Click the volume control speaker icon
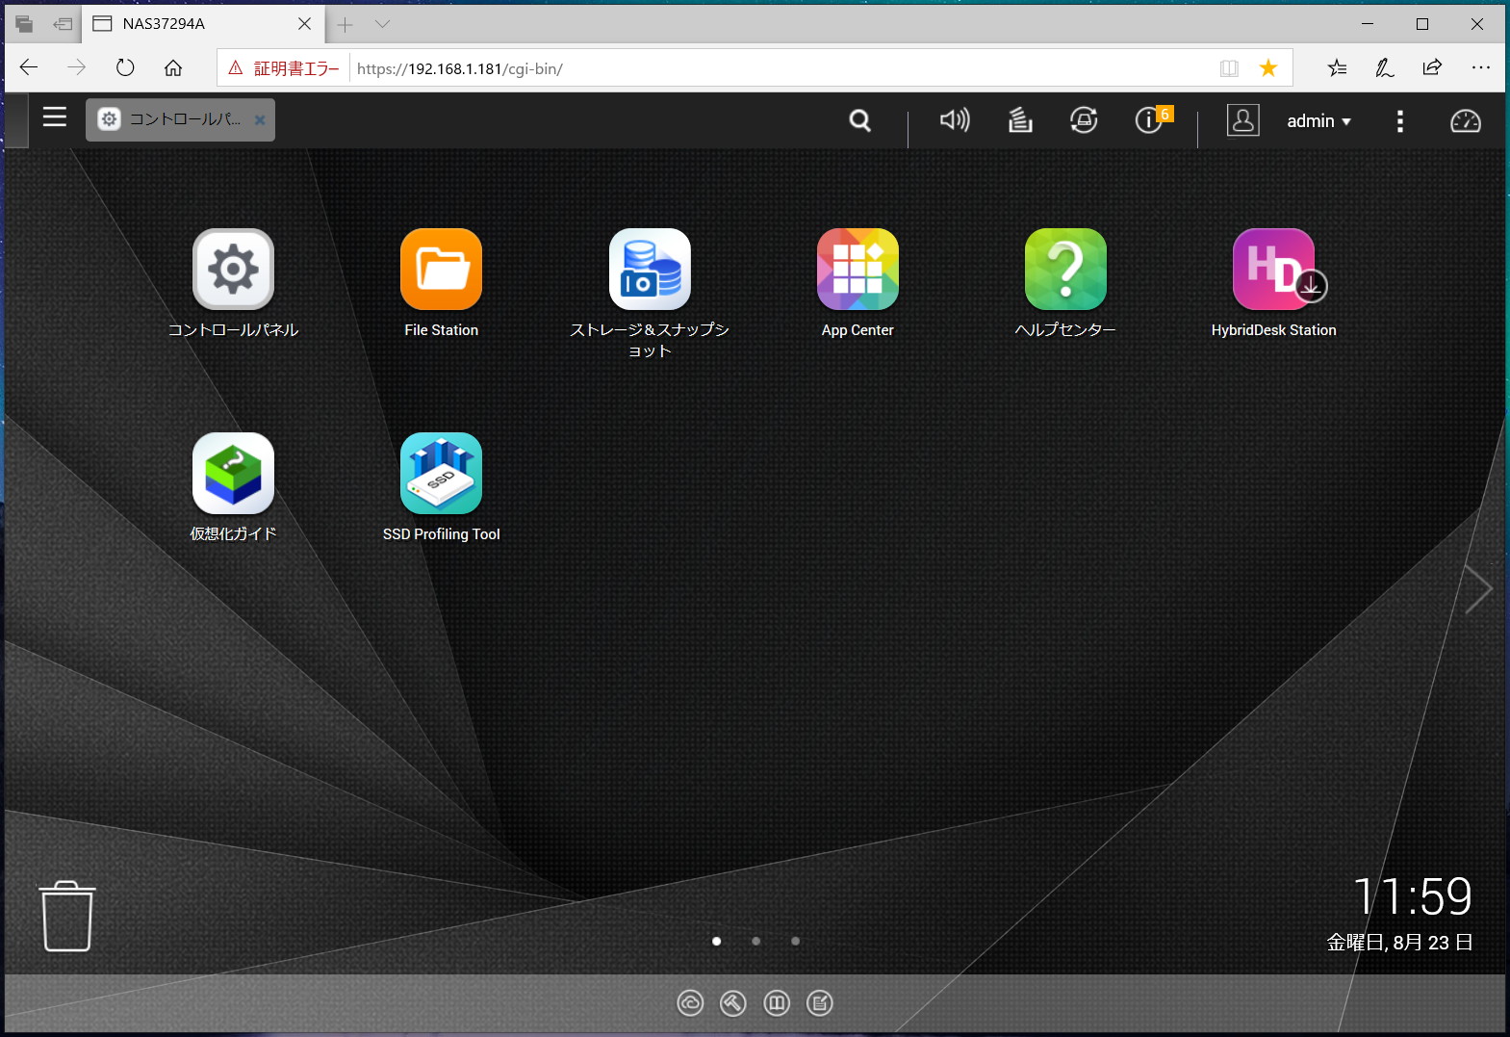Viewport: 1510px width, 1037px height. (955, 120)
